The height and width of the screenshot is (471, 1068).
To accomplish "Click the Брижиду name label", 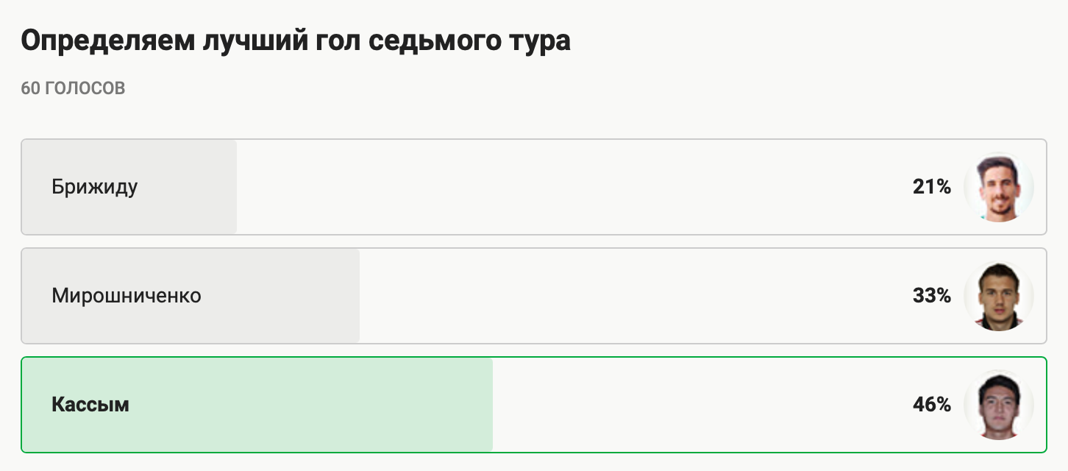I will coord(95,187).
